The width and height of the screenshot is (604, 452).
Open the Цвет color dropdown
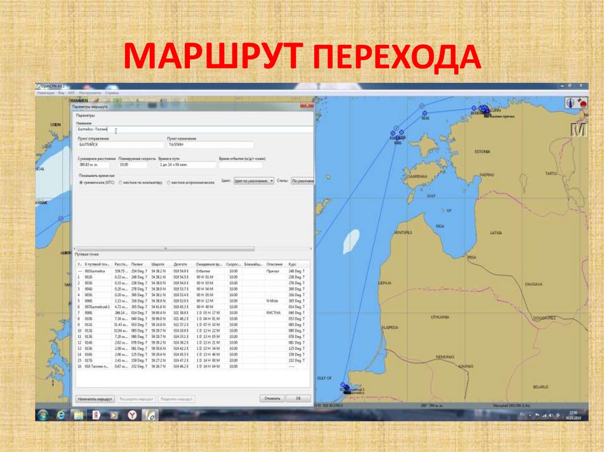(x=254, y=181)
